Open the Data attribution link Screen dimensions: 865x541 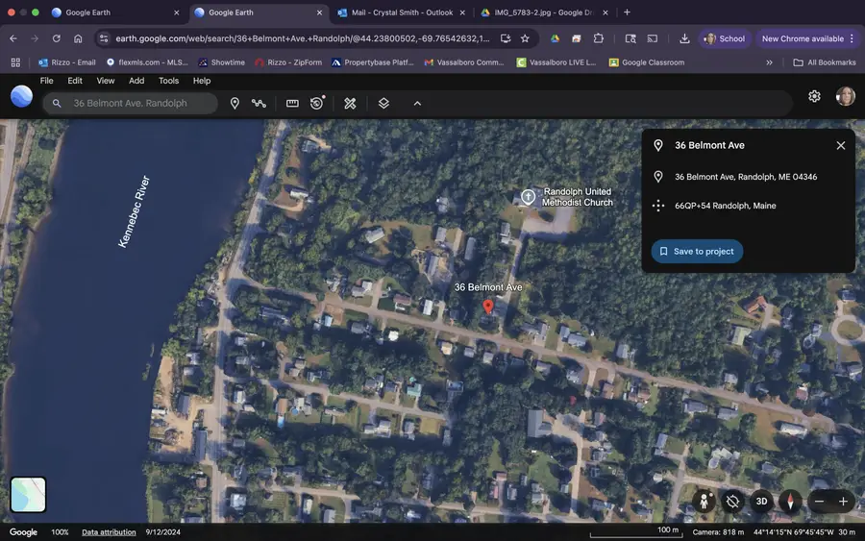[x=109, y=532]
